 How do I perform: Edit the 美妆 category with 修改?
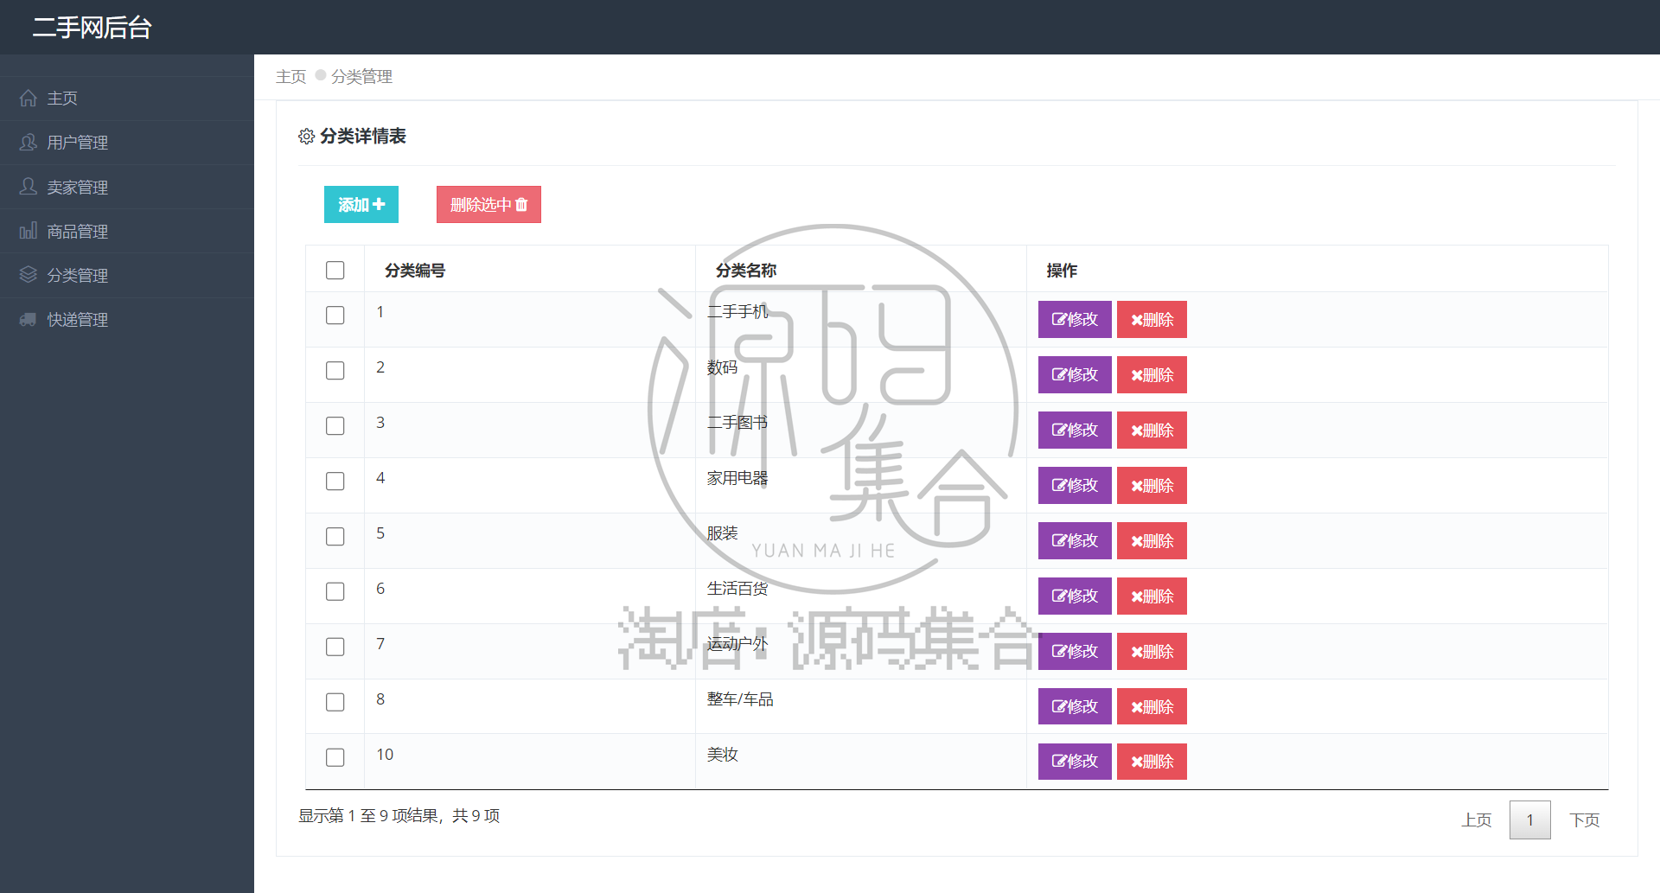coord(1075,761)
